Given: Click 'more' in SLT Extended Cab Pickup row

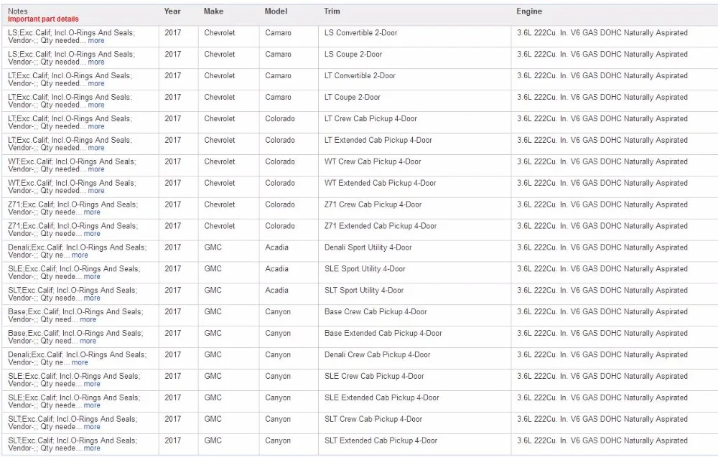Looking at the screenshot, I should point(92,448).
